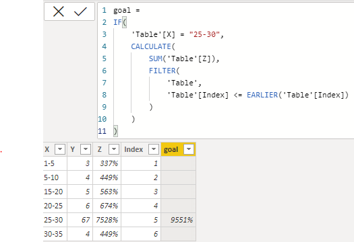Click the 5-10 cell in X column
Image resolution: width=354 pixels, height=242 pixels.
(x=55, y=177)
